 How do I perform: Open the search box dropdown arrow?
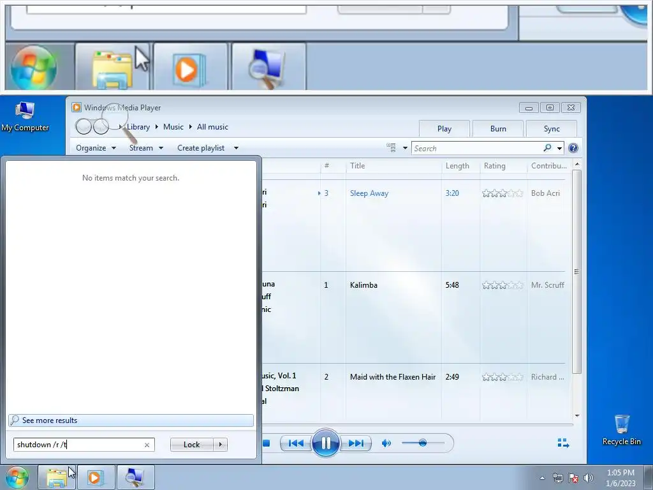tap(560, 148)
